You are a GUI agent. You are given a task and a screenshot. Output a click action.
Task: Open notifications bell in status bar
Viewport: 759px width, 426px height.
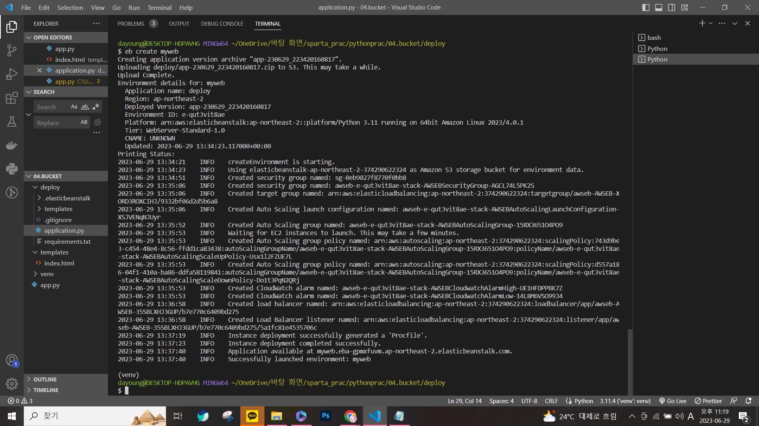[x=748, y=401]
